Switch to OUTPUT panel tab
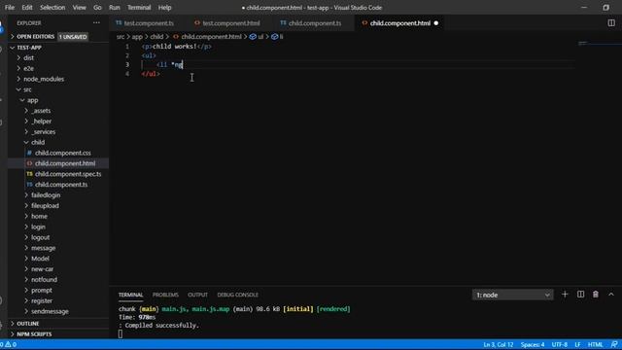Image resolution: width=622 pixels, height=350 pixels. point(197,295)
